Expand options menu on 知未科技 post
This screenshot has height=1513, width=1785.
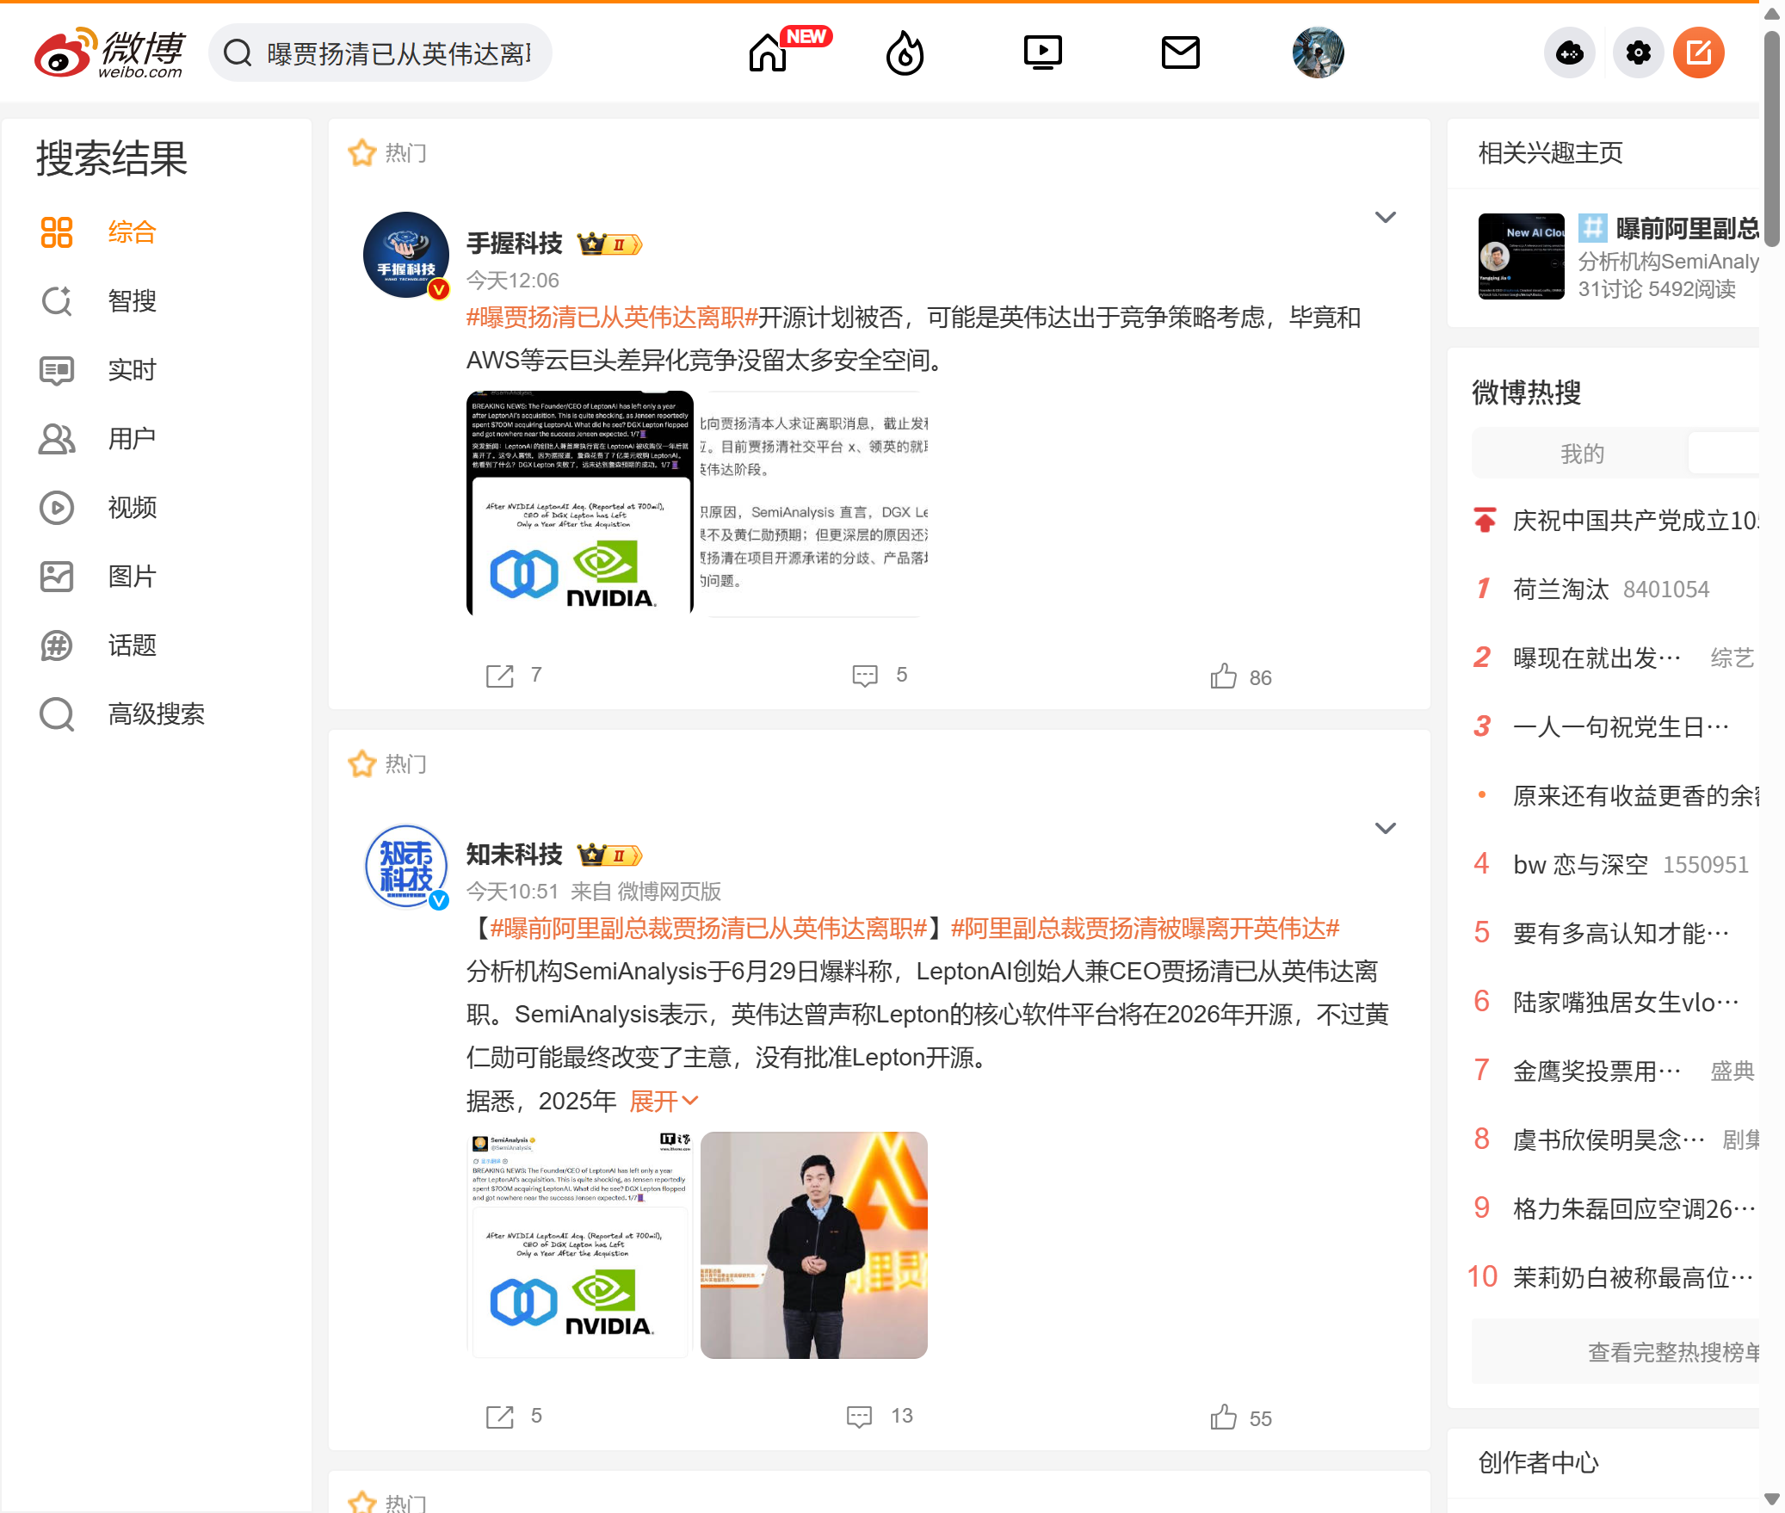(x=1385, y=829)
